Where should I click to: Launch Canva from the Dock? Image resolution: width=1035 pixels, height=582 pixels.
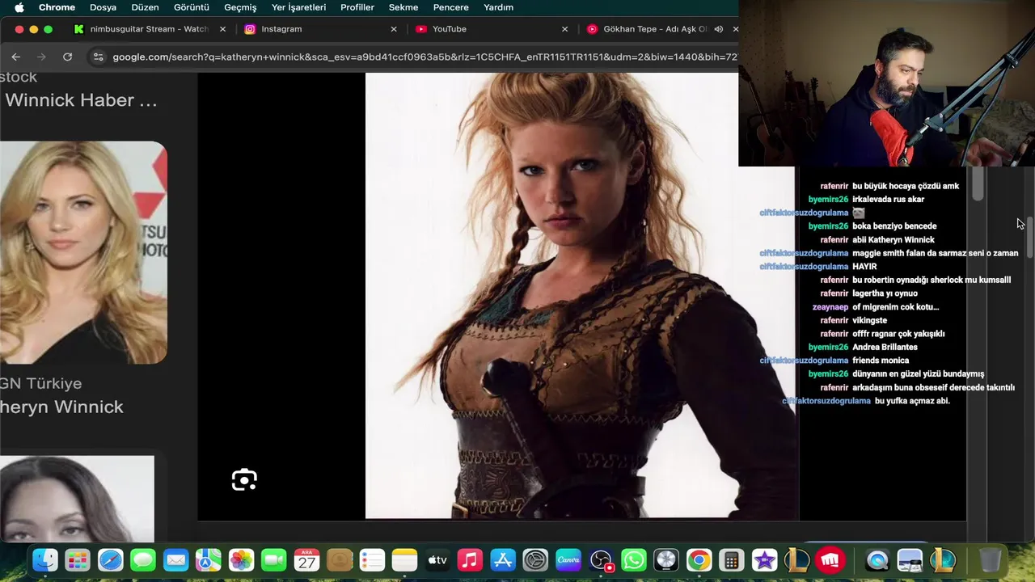click(568, 560)
